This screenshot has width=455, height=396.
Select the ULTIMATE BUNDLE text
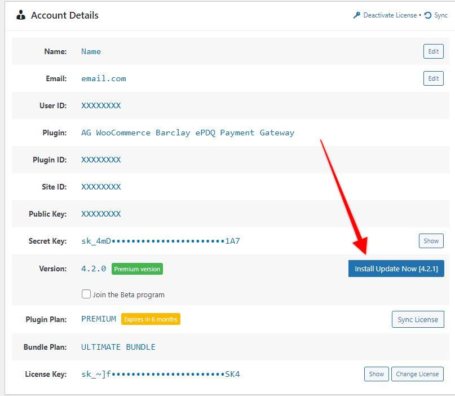[x=118, y=347]
